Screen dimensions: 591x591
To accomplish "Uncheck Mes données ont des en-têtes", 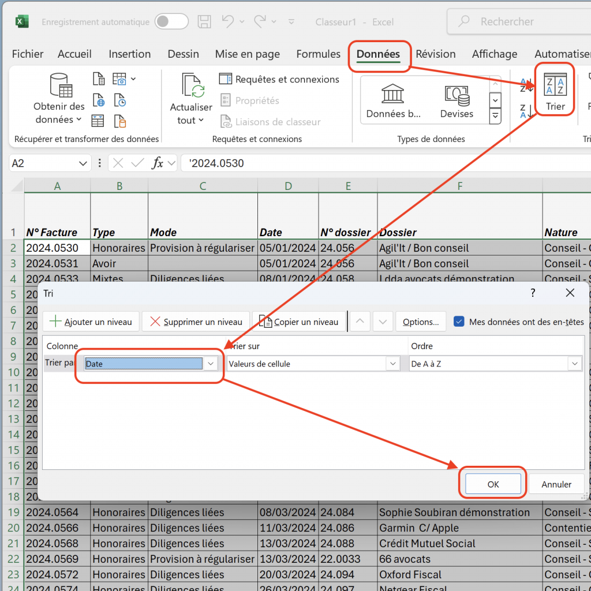I will click(x=459, y=321).
